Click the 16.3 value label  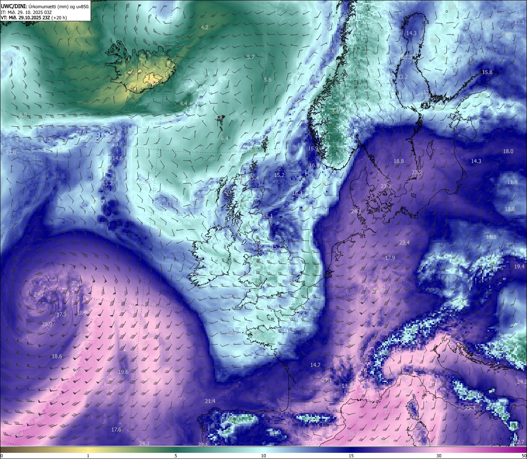[297, 193]
